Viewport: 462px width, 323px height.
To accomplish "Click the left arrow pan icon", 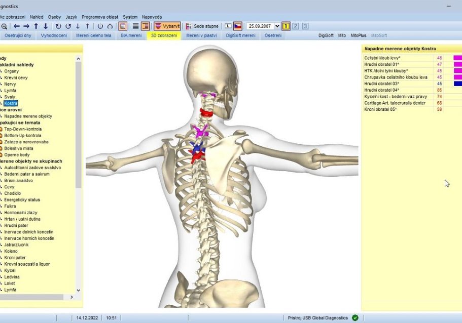I will [x=17, y=26].
